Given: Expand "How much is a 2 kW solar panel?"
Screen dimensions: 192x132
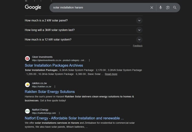Looking at the screenshot, I should pos(139,21).
